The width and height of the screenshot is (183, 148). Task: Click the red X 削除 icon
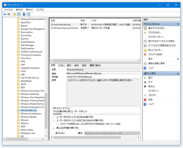[x=145, y=100]
